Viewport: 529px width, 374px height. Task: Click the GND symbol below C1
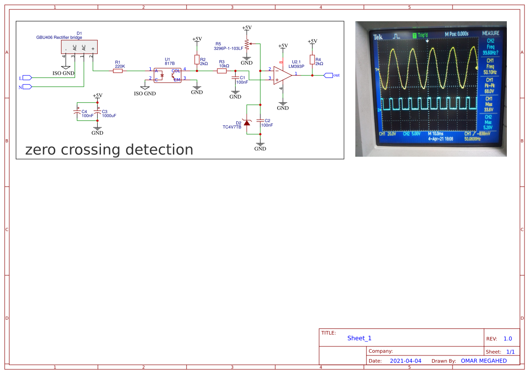pyautogui.click(x=235, y=91)
